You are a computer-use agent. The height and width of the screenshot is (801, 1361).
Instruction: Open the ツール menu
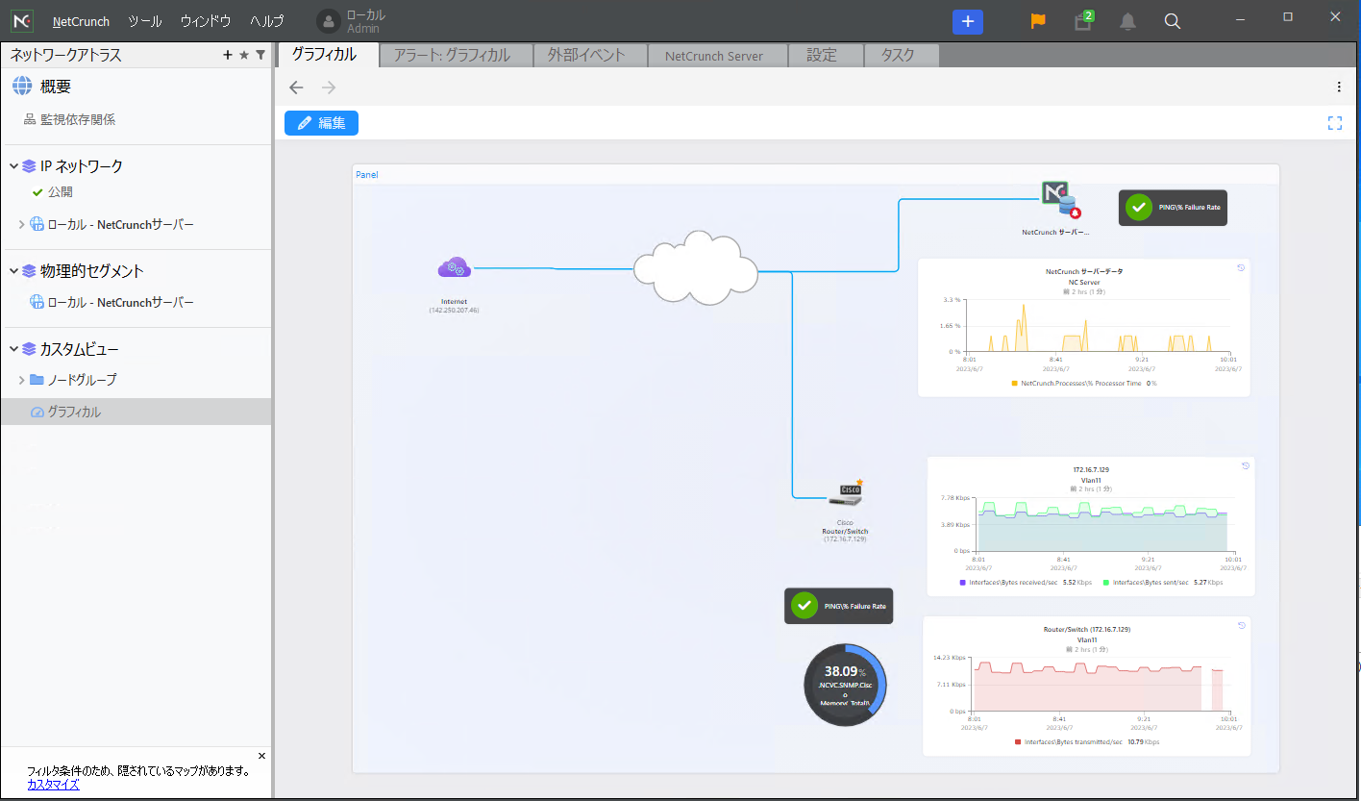(x=144, y=21)
